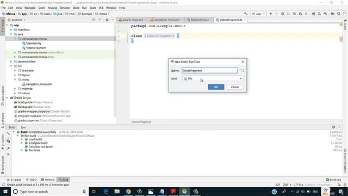Expand the drawable folder arrow
Screen dimensions: 348x196
coord(15,70)
